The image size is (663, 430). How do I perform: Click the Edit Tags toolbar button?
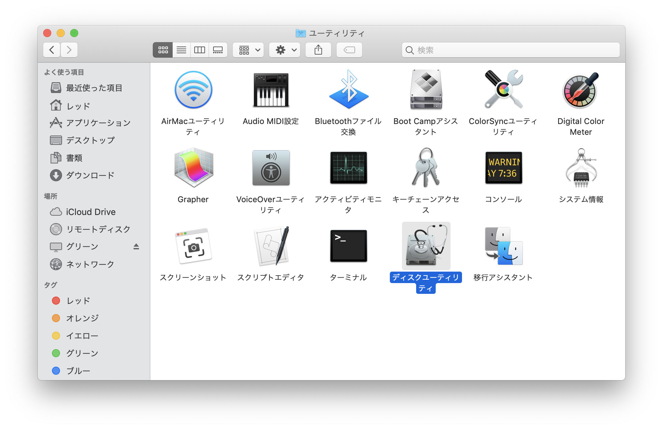pos(349,50)
